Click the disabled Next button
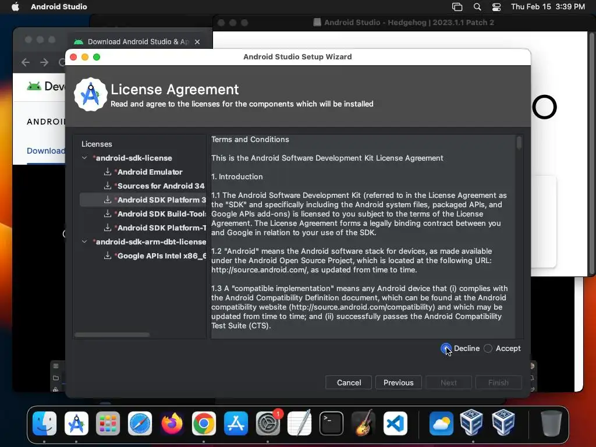Image resolution: width=596 pixels, height=447 pixels. (449, 382)
